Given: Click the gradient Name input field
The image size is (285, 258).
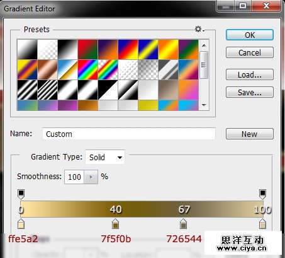Looking at the screenshot, I should (129, 134).
